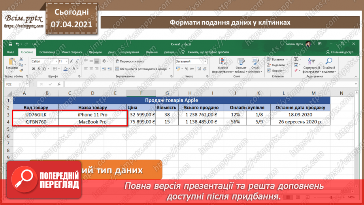Click the Copy icon
Viewport: 364px width, 205px height.
21,65
